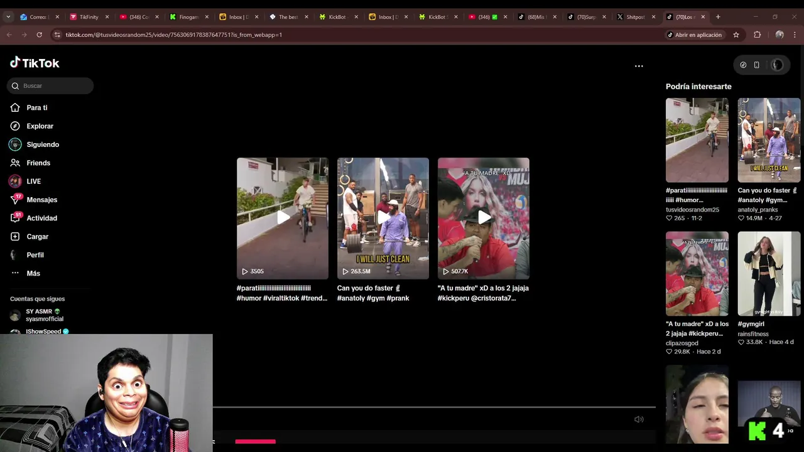The width and height of the screenshot is (804, 452).
Task: Click the phone app icon in top pill
Action: 757,65
